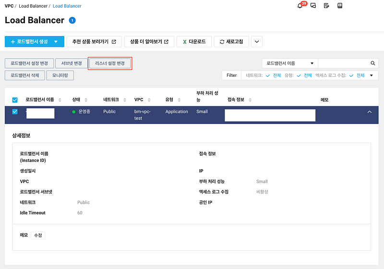Collapse the load balancer row details
Screen dimensions: 384x269
click(370, 112)
